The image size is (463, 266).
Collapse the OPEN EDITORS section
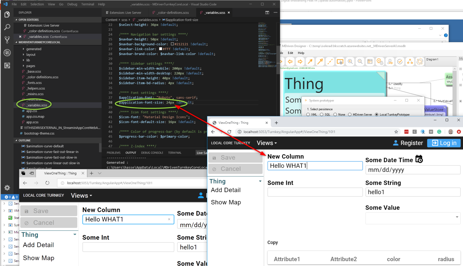28,20
